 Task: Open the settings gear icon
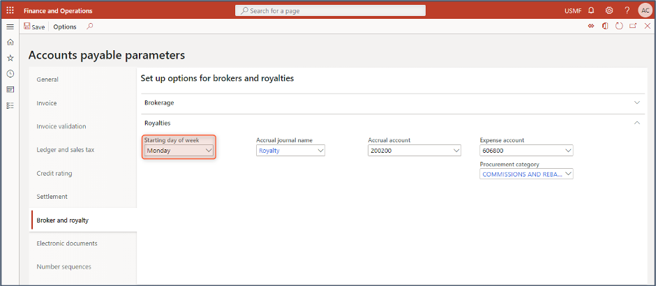609,10
